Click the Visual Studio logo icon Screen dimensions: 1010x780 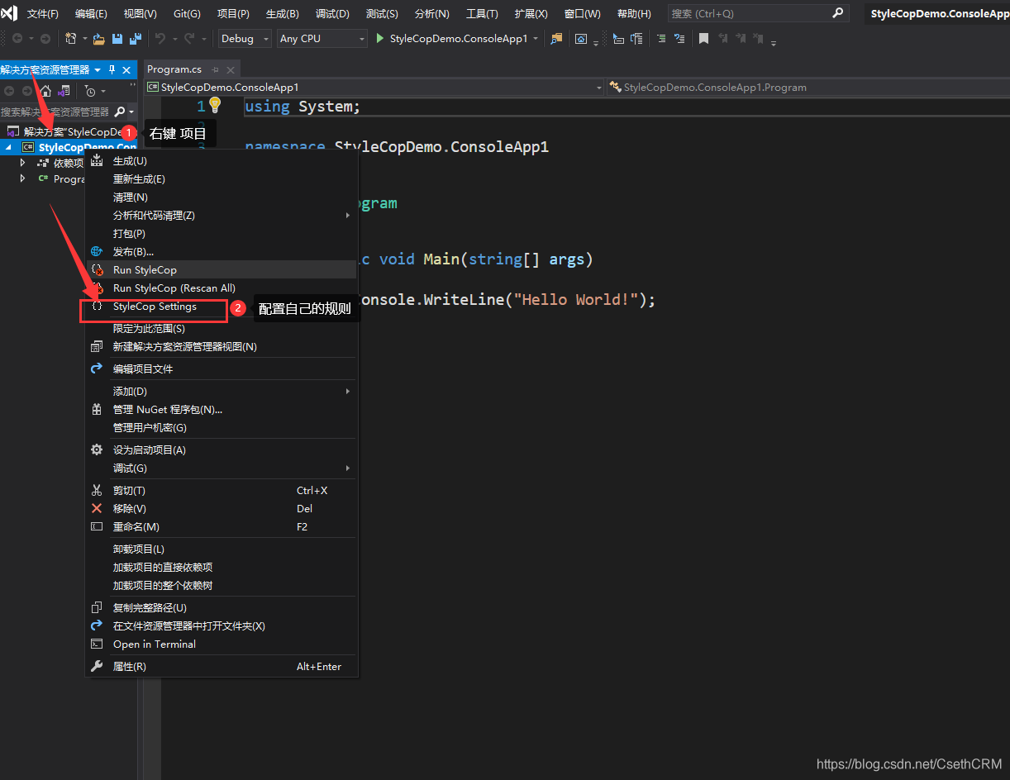(9, 13)
